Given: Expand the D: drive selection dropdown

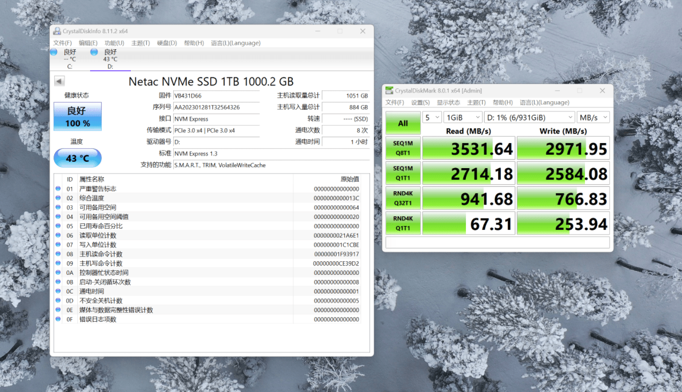Looking at the screenshot, I should pos(529,117).
